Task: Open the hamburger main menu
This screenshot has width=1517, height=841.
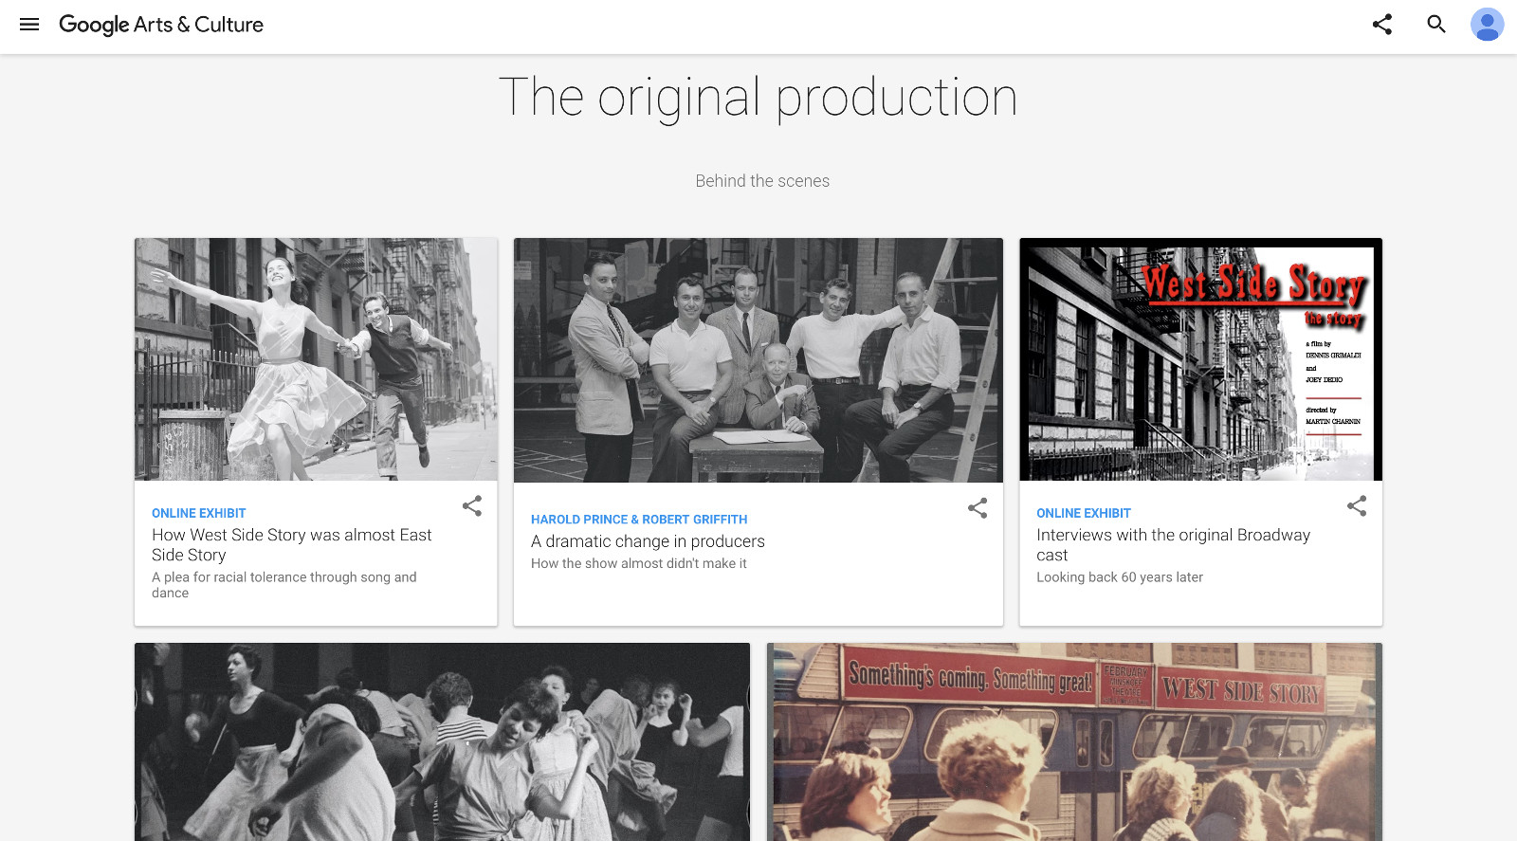Action: [29, 25]
